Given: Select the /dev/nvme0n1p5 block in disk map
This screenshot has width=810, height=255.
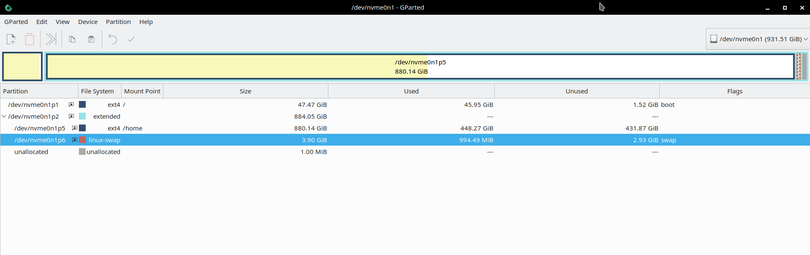Looking at the screenshot, I should [420, 66].
